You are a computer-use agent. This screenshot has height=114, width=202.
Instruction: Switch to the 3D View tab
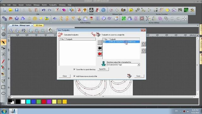(39, 25)
